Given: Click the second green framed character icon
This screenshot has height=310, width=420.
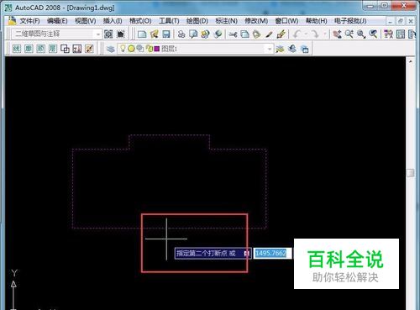Looking at the screenshot, I should (29, 49).
